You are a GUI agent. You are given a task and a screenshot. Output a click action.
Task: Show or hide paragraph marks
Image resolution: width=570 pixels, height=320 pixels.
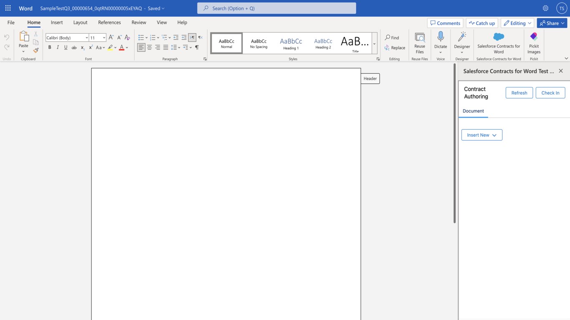197,47
